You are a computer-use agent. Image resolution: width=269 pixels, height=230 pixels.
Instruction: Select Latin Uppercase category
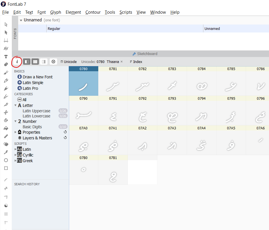(37, 111)
